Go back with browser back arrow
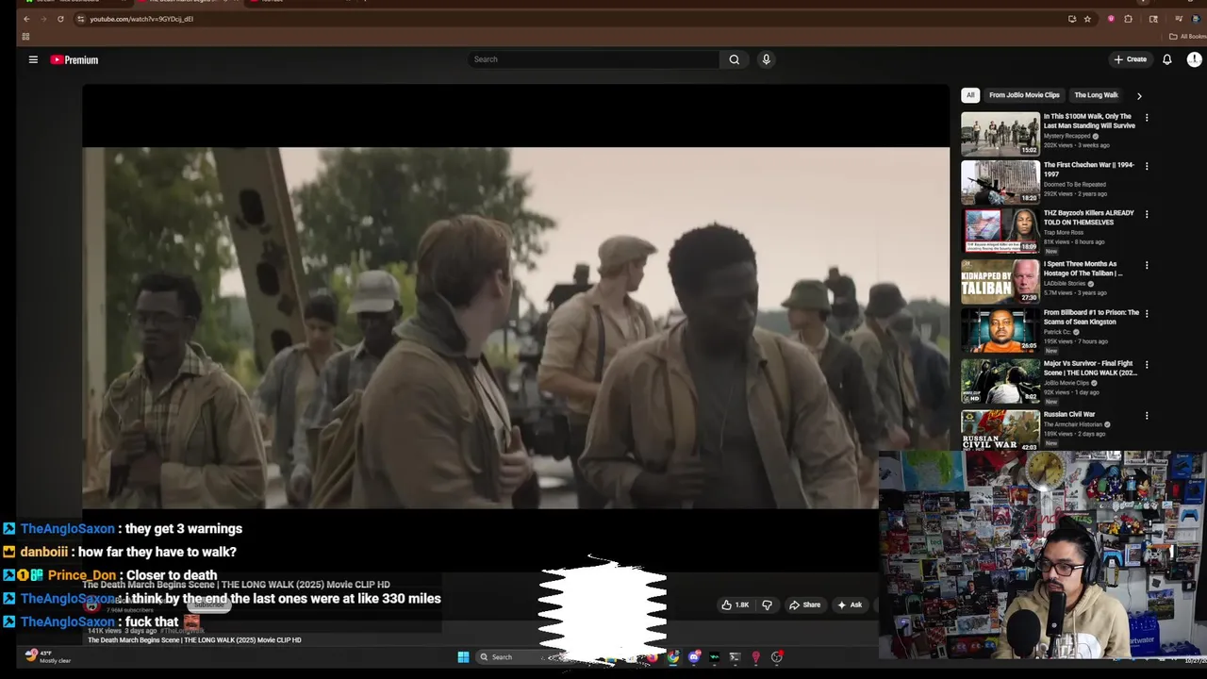 [x=26, y=19]
